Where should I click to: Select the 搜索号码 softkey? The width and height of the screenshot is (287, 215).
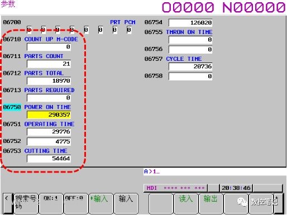click(26, 203)
